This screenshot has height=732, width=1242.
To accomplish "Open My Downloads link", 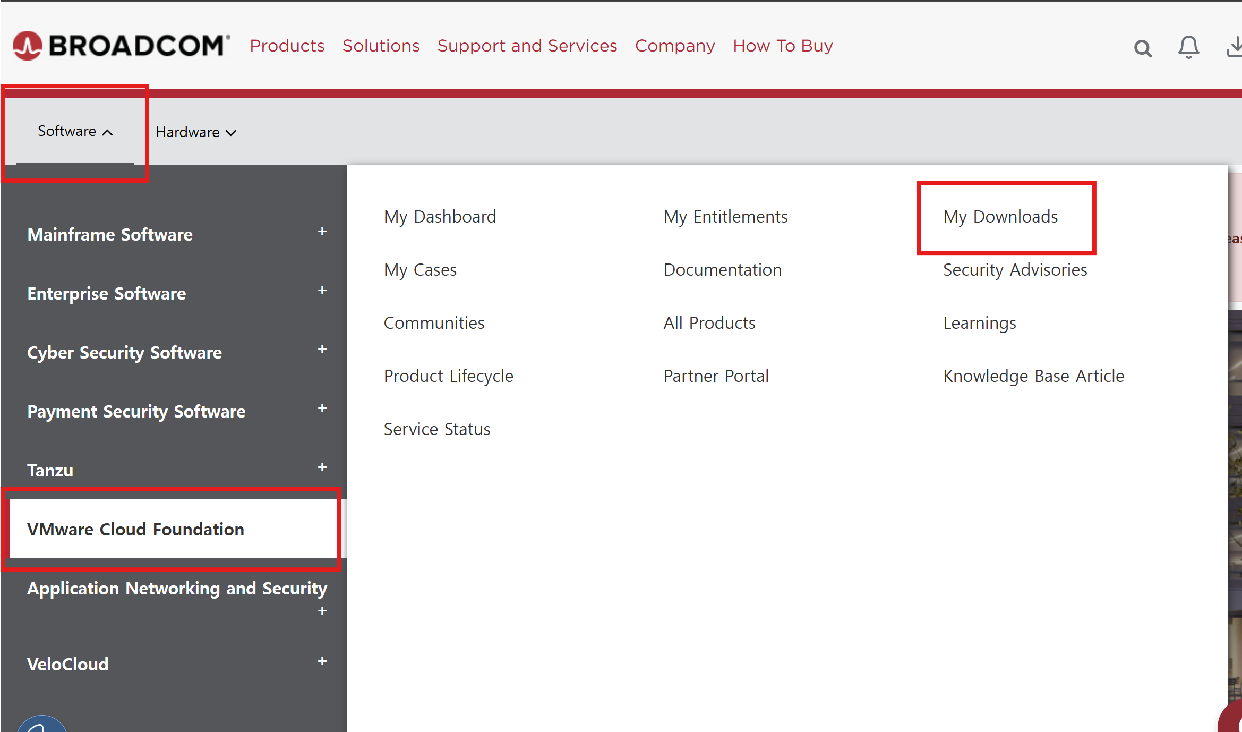I will [1000, 217].
